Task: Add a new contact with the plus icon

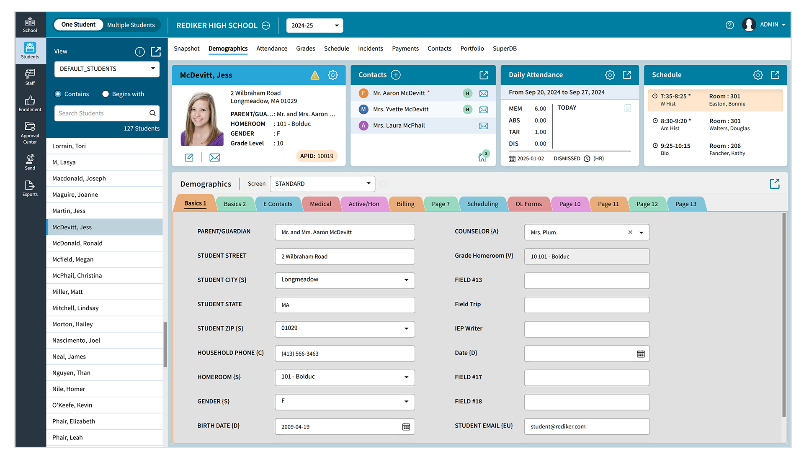Action: (x=395, y=74)
